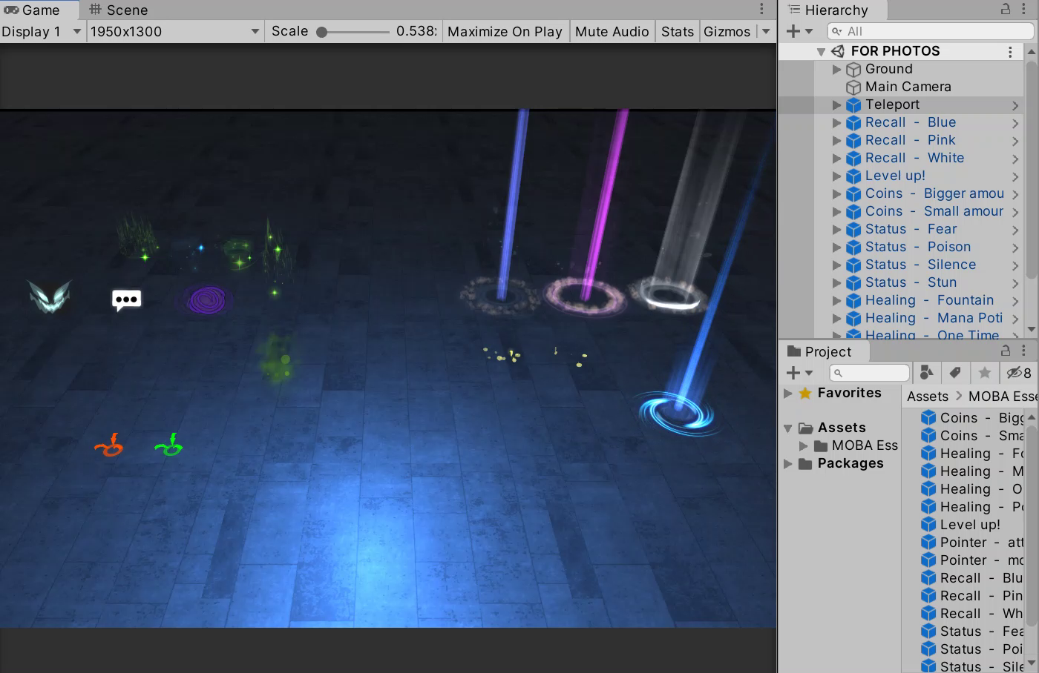The width and height of the screenshot is (1039, 673).
Task: Click the Main Camera cube icon
Action: click(853, 87)
